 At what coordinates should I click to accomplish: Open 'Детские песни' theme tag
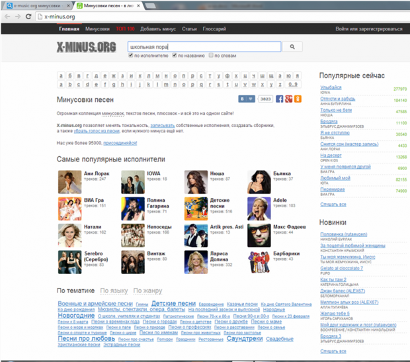(x=173, y=303)
